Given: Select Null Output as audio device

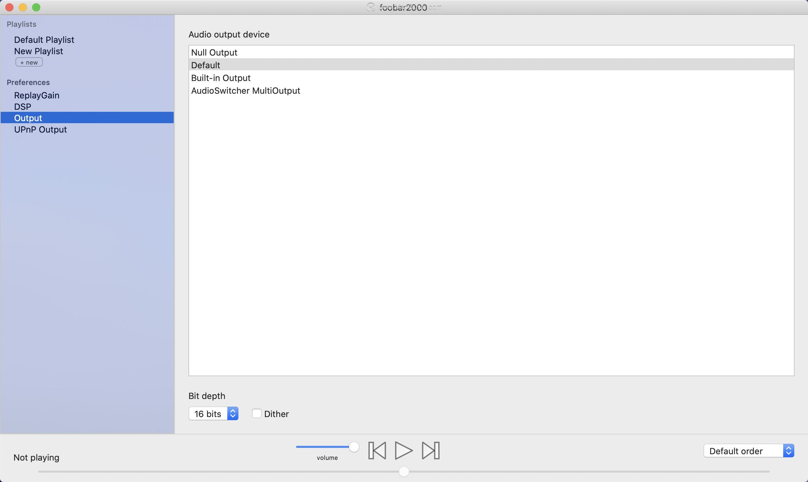Looking at the screenshot, I should [214, 52].
